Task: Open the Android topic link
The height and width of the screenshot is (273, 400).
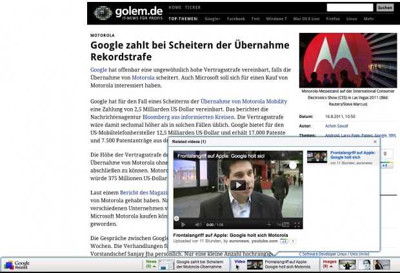Action: (x=332, y=135)
